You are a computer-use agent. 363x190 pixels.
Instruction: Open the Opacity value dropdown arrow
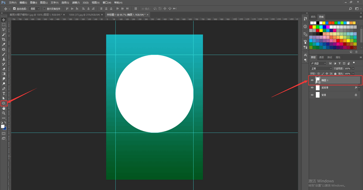(x=353, y=68)
